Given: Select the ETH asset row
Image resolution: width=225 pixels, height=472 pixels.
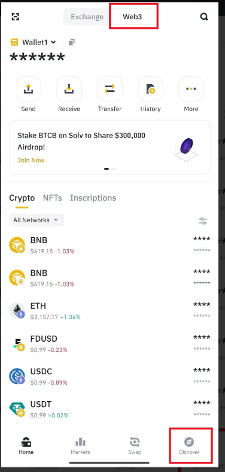Looking at the screenshot, I should point(110,311).
